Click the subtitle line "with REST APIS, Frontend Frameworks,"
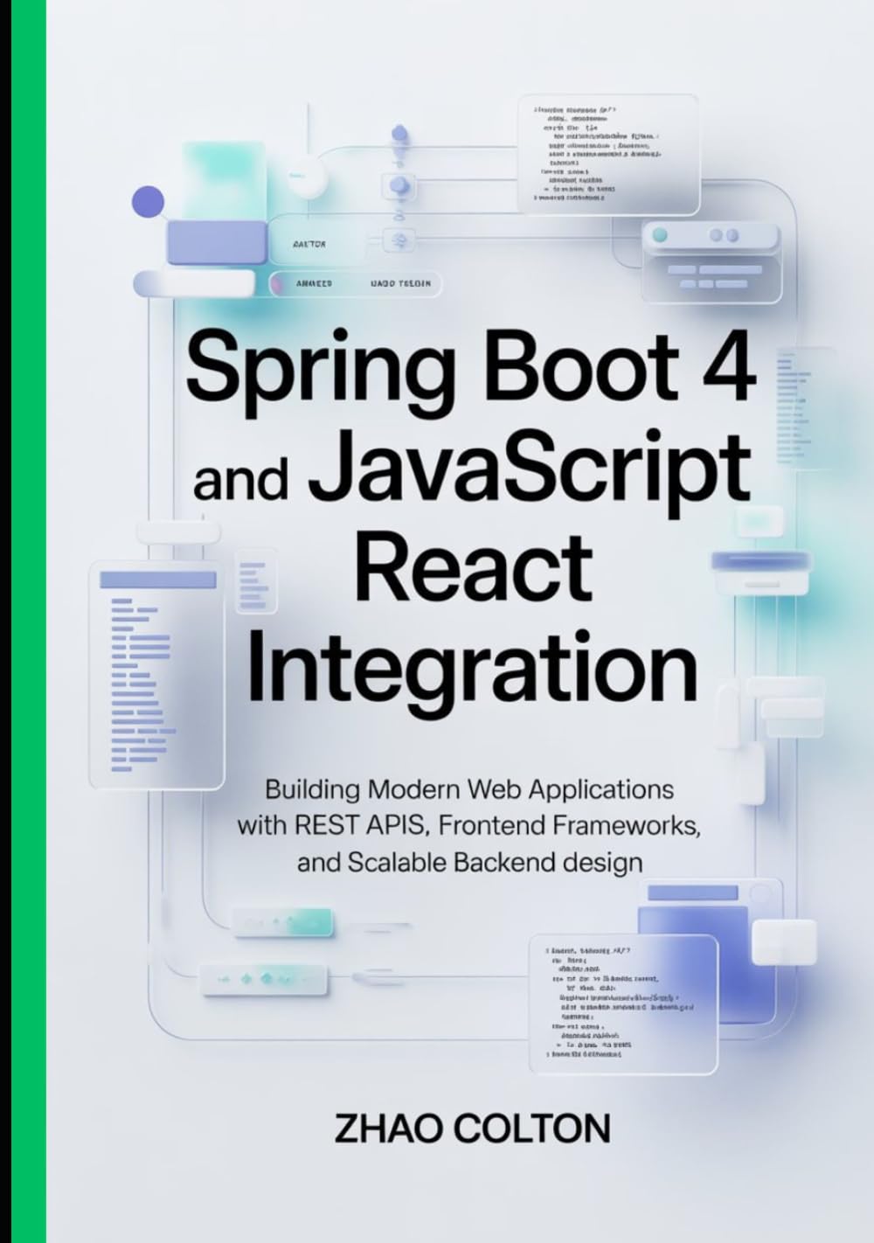The height and width of the screenshot is (1243, 874). (469, 826)
